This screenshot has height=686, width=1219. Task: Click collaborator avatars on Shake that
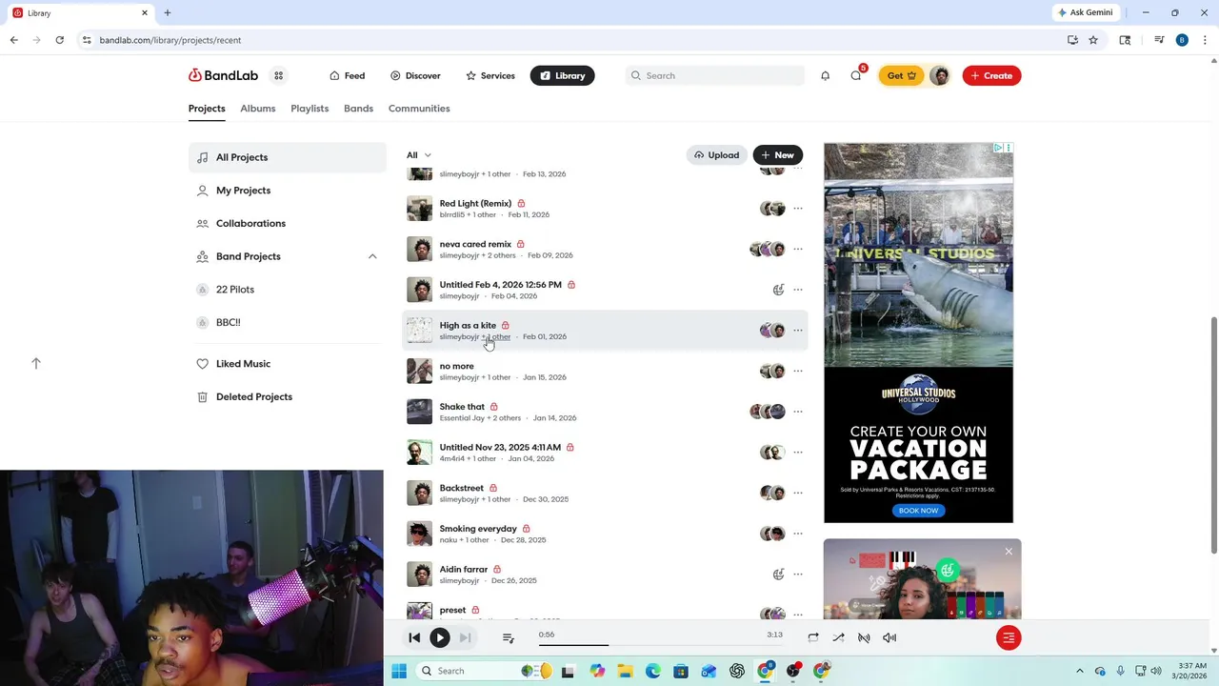pos(768,412)
